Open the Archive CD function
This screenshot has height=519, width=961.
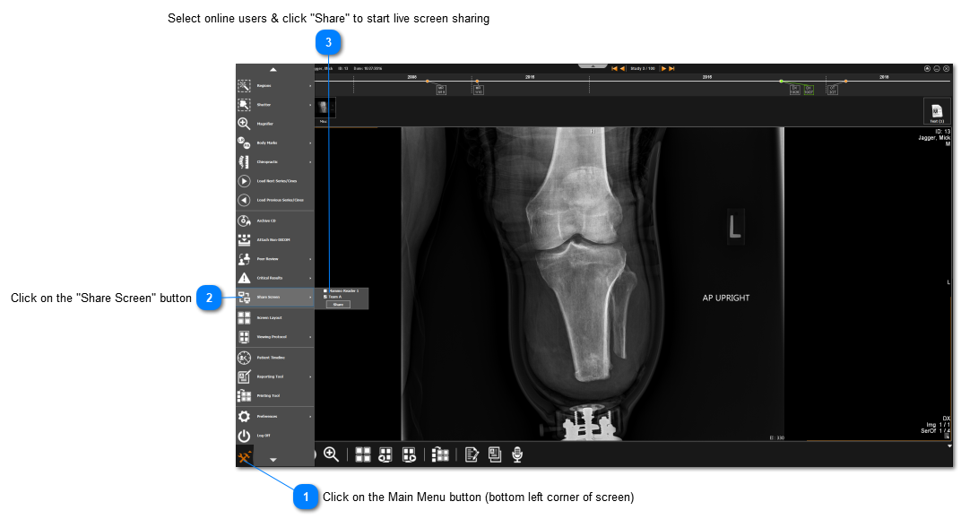pos(269,220)
